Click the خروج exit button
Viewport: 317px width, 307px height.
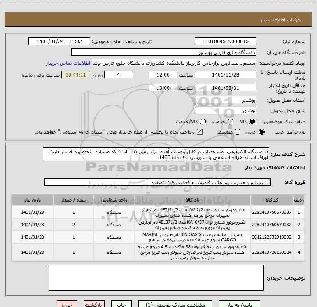pyautogui.click(x=67, y=304)
